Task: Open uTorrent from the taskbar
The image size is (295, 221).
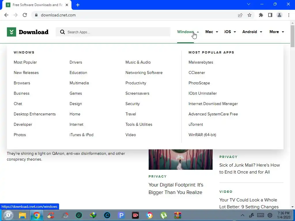Action: point(164,215)
